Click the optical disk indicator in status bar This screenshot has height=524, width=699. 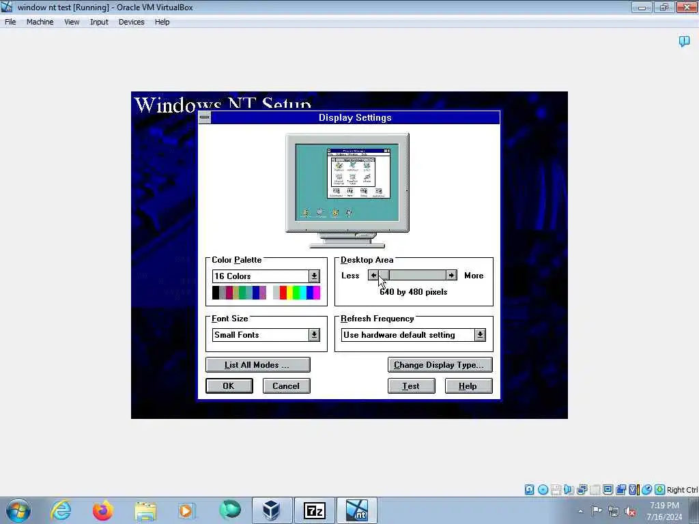(543, 490)
